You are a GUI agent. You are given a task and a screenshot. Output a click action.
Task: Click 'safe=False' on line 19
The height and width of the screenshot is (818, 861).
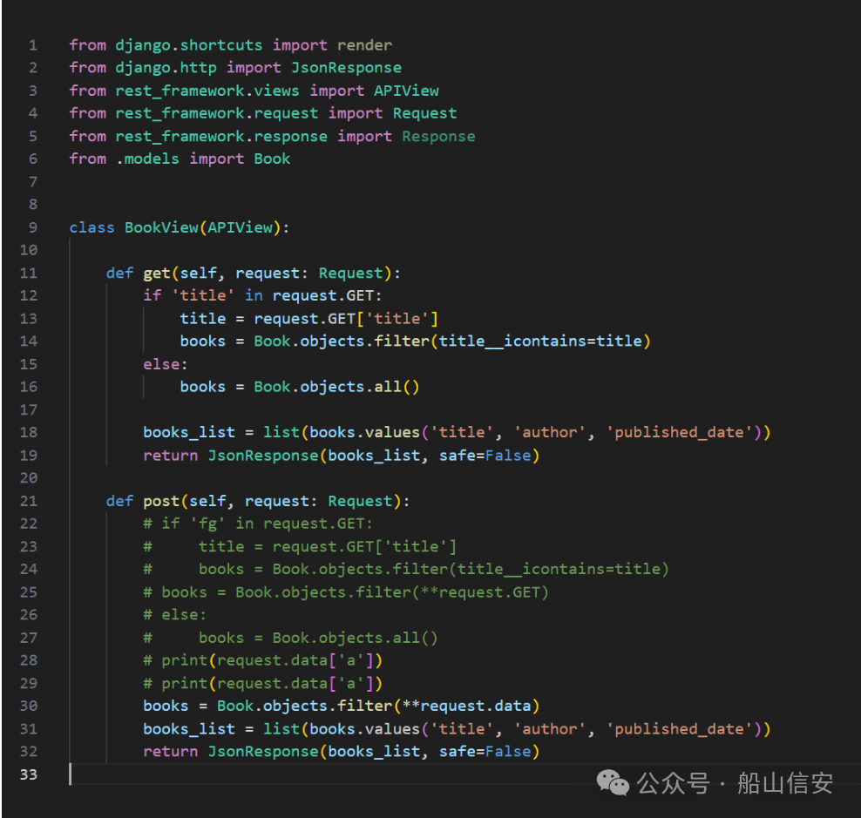pyautogui.click(x=485, y=455)
